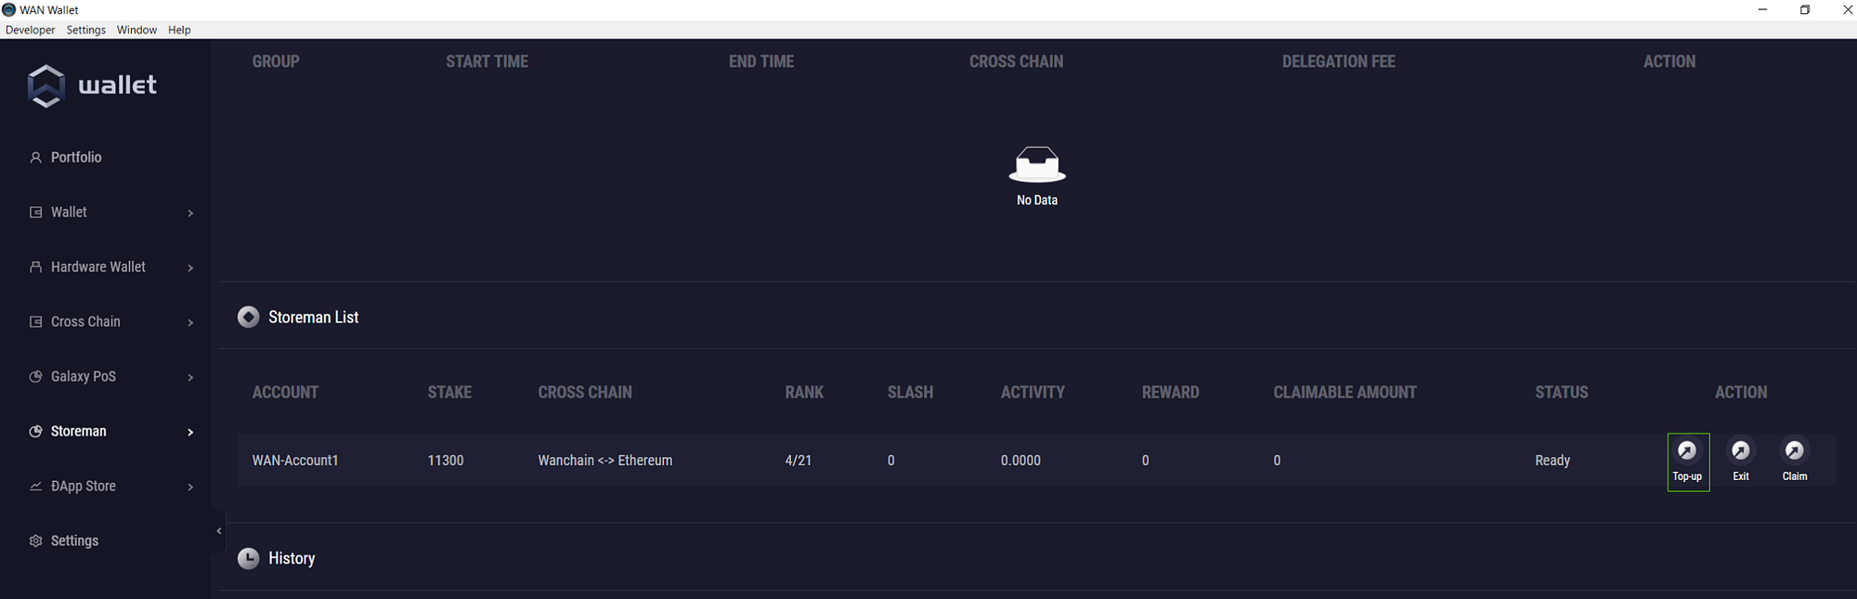Minimize the WAN Wallet window

[x=1762, y=9]
